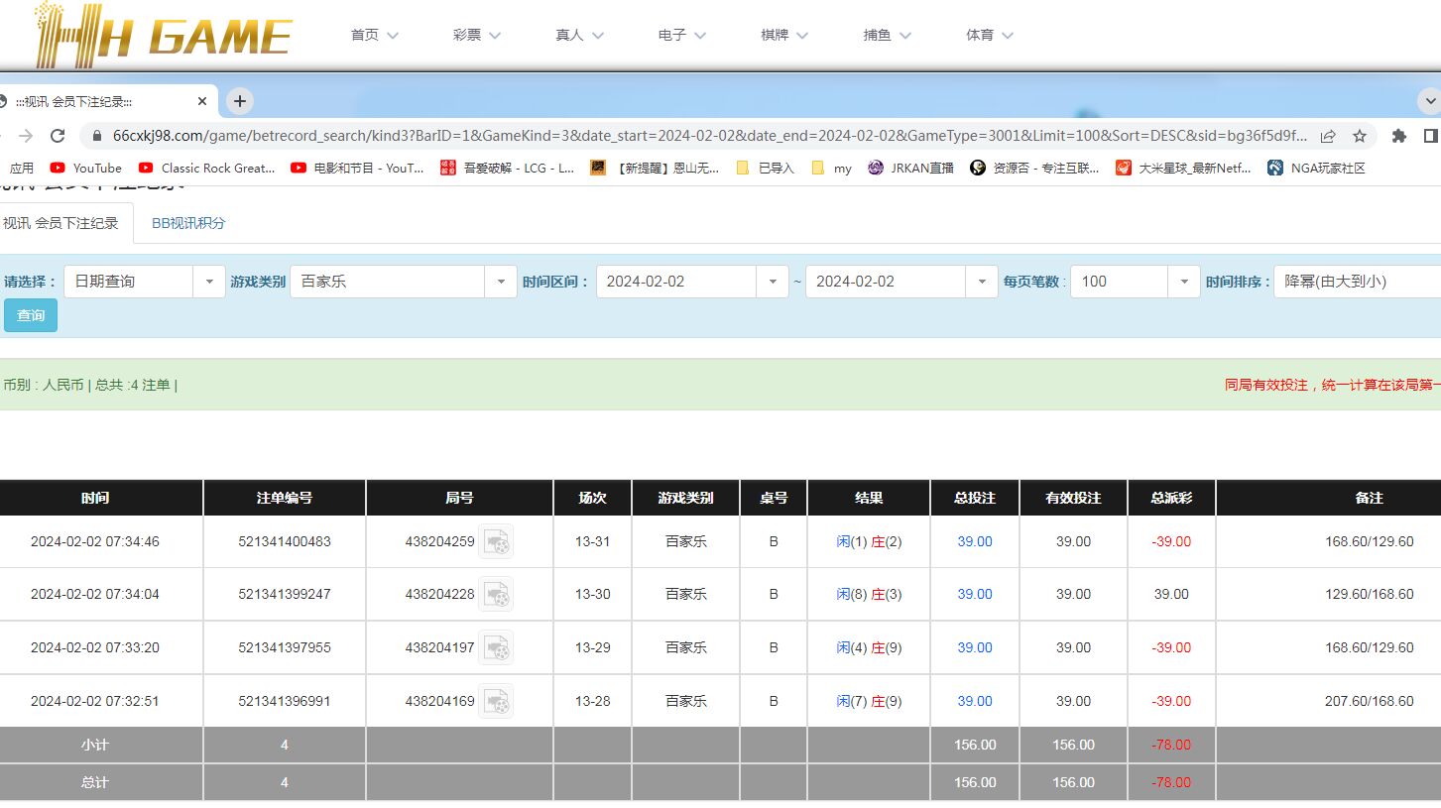
Task: Open a new browser tab with plus button
Action: [240, 101]
